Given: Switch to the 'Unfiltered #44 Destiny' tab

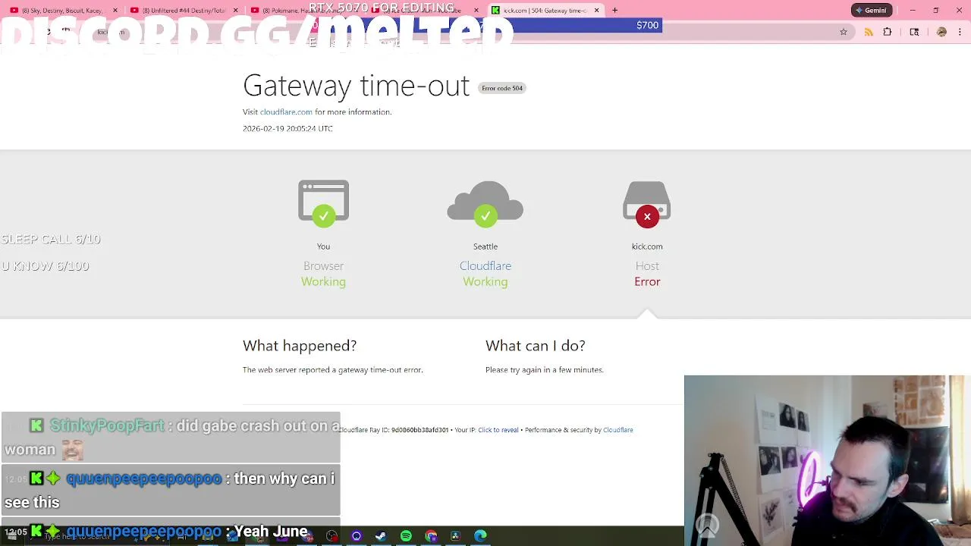Looking at the screenshot, I should pyautogui.click(x=184, y=10).
